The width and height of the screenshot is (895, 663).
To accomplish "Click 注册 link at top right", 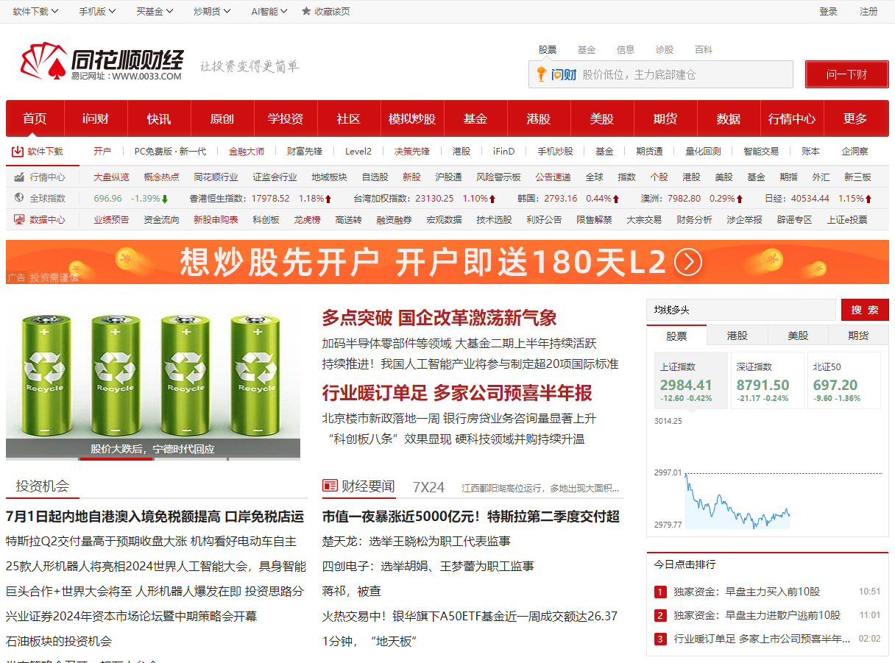I will point(869,12).
